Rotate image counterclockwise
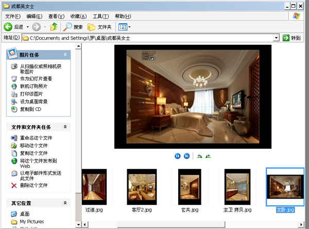The image size is (309, 229). (x=208, y=156)
